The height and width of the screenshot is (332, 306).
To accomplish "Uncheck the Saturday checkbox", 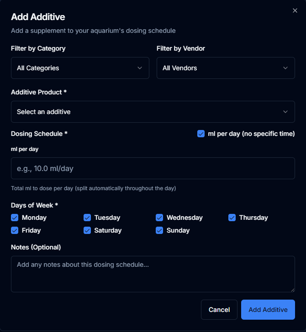I will (87, 230).
